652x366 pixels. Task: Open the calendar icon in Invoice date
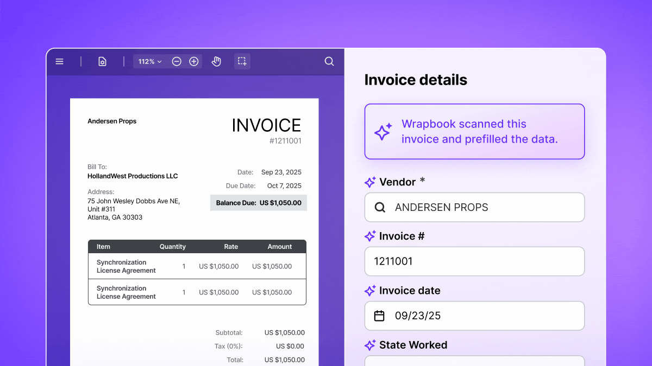click(379, 316)
